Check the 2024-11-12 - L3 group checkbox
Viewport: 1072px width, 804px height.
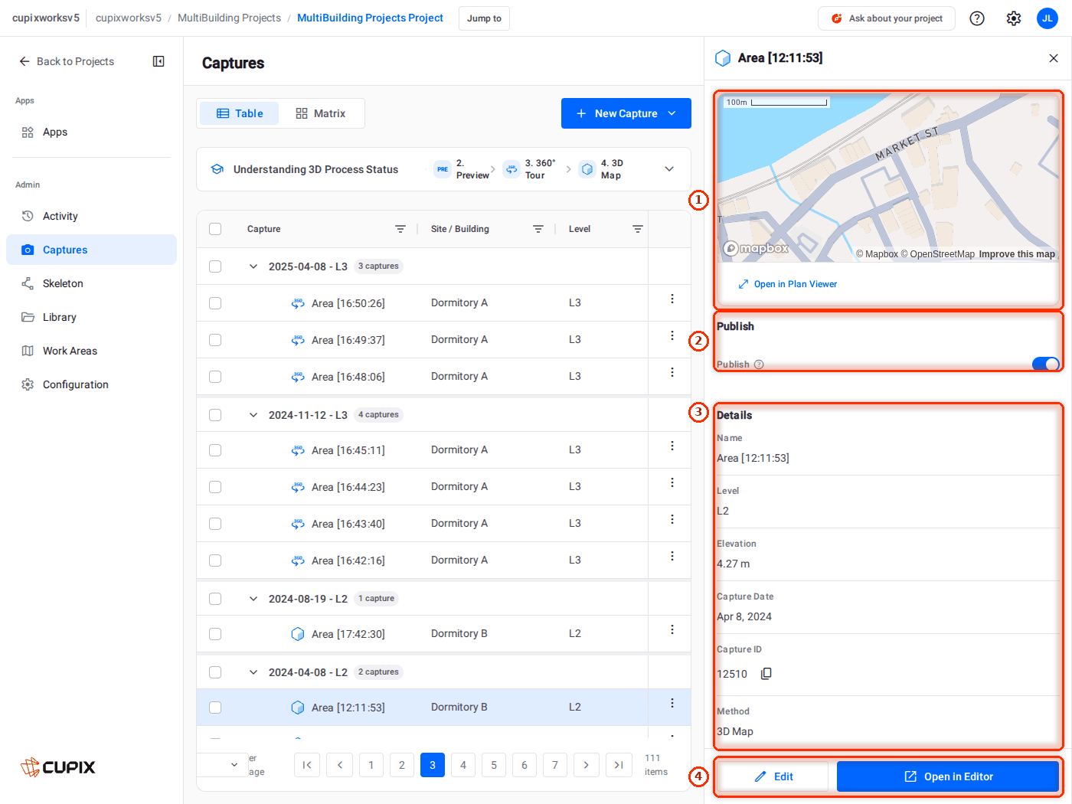(x=215, y=415)
